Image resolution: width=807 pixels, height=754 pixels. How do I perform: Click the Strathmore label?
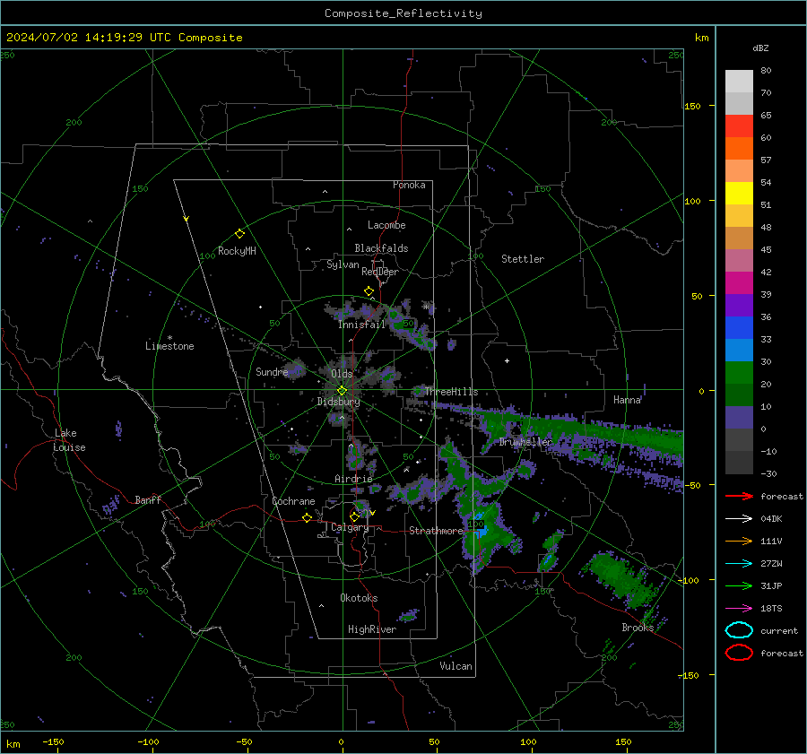436,531
